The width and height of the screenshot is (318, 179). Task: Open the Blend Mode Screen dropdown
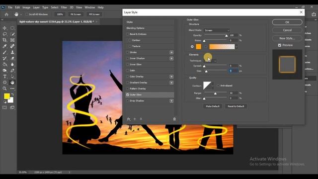pyautogui.click(x=217, y=30)
